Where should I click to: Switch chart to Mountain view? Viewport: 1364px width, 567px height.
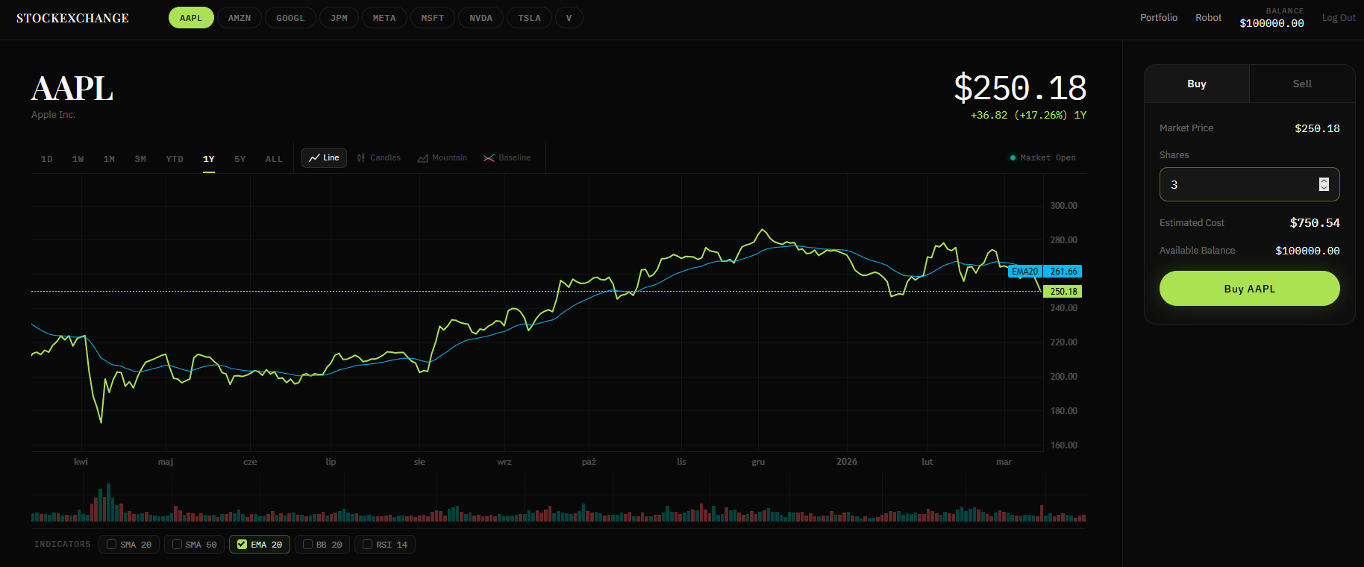[x=442, y=158]
